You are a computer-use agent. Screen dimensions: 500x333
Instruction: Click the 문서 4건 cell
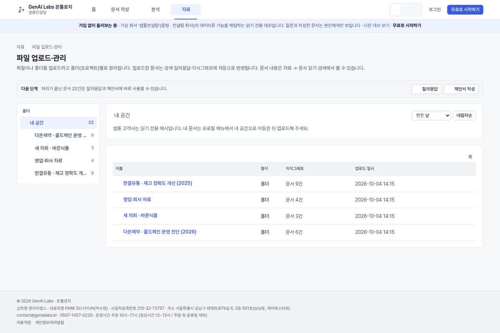click(294, 200)
